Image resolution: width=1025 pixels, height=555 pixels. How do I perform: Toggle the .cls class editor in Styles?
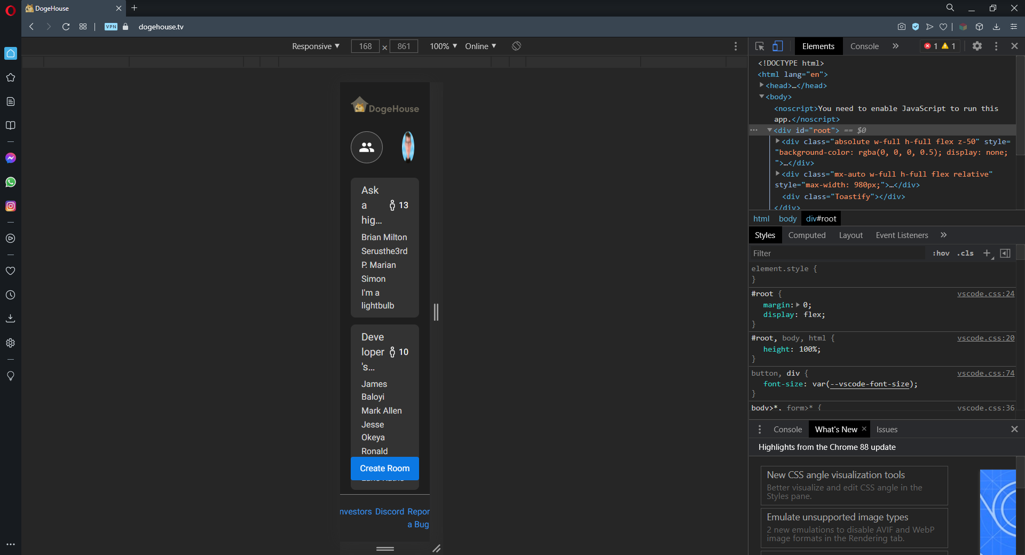point(965,253)
